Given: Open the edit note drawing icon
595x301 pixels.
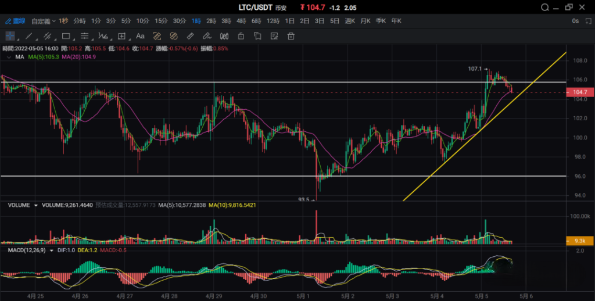Looking at the screenshot, I should coord(274,36).
